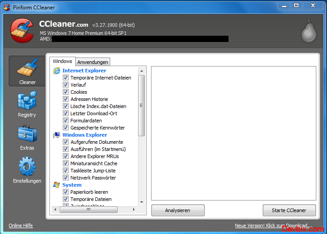
Task: Click the title bar CCleaner app icon
Action: click(7, 8)
